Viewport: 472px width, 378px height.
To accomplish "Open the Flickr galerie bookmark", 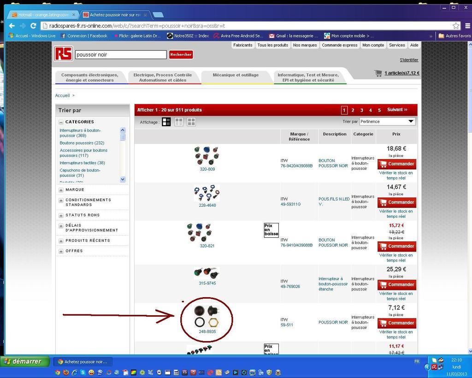I will (137, 36).
